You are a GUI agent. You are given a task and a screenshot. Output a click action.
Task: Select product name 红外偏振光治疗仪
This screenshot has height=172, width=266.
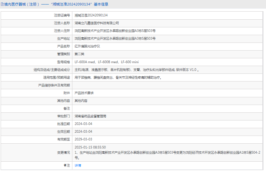pyautogui.click(x=87, y=46)
